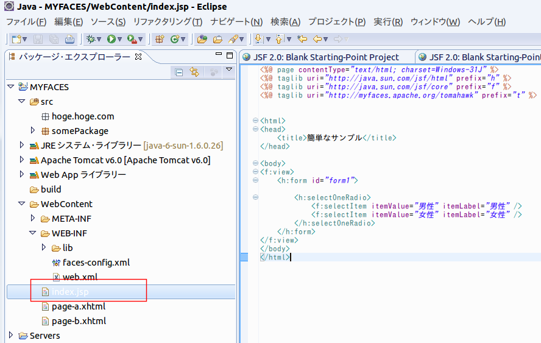Screen dimensions: 541x343
Task: Click the New file wizard icon
Action: [16, 39]
